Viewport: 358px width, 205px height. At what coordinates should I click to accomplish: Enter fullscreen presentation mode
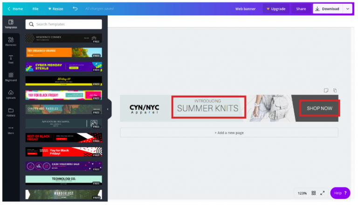coord(322,193)
